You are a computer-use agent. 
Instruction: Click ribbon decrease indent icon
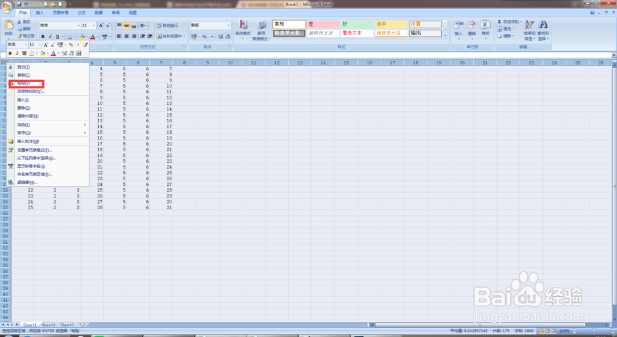pyautogui.click(x=143, y=36)
